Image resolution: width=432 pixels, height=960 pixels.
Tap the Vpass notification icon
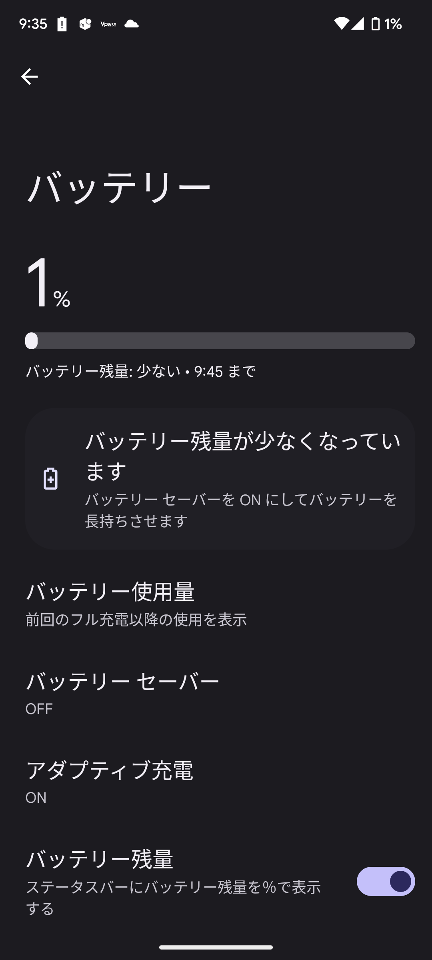(x=108, y=24)
